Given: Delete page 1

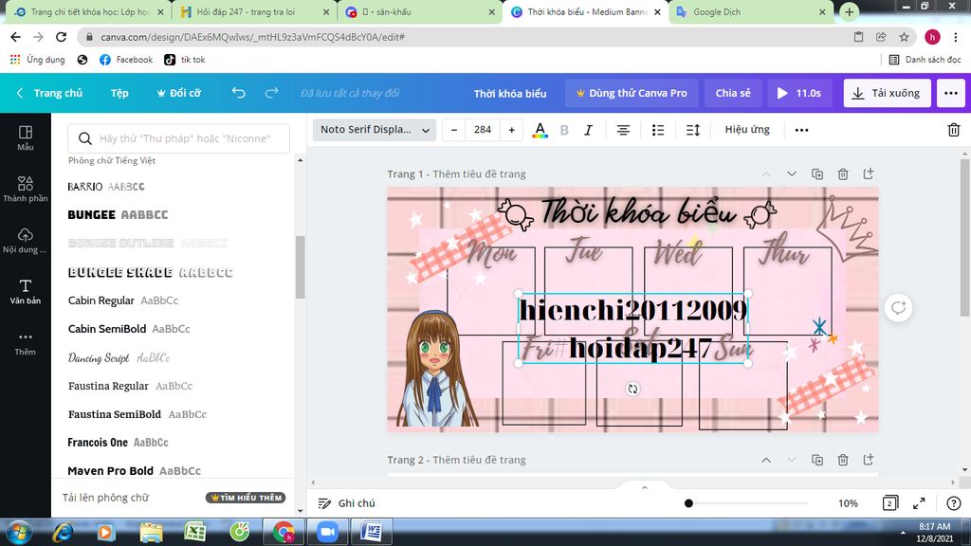Looking at the screenshot, I should 843,174.
